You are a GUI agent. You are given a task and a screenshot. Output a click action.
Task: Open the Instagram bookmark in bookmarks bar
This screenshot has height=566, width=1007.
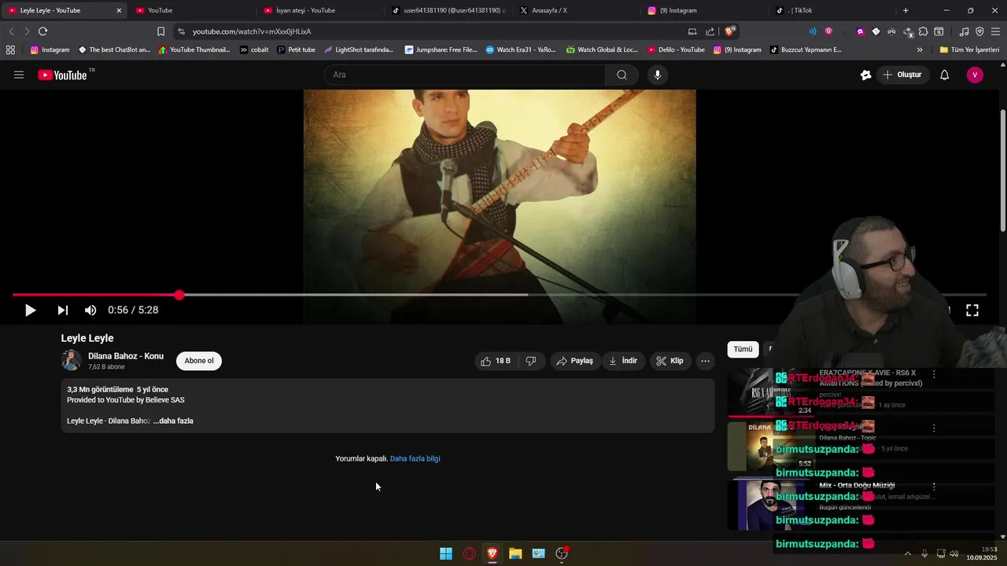[x=50, y=50]
